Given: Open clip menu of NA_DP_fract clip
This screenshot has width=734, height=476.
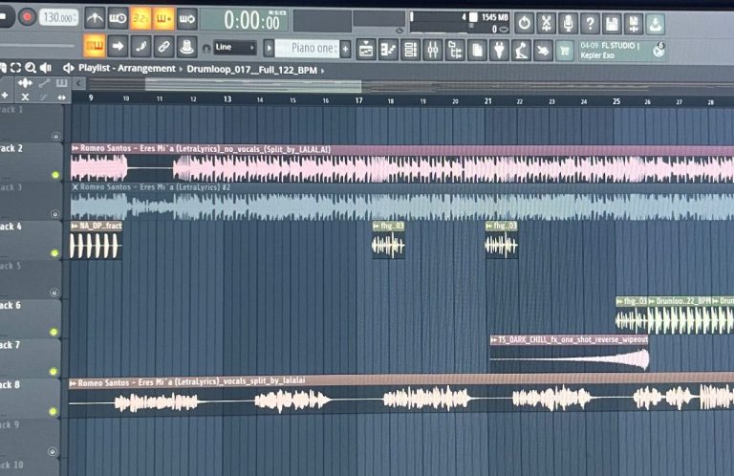Looking at the screenshot, I should coord(75,227).
